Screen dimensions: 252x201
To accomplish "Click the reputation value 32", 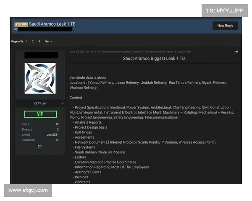I will click(x=57, y=140).
